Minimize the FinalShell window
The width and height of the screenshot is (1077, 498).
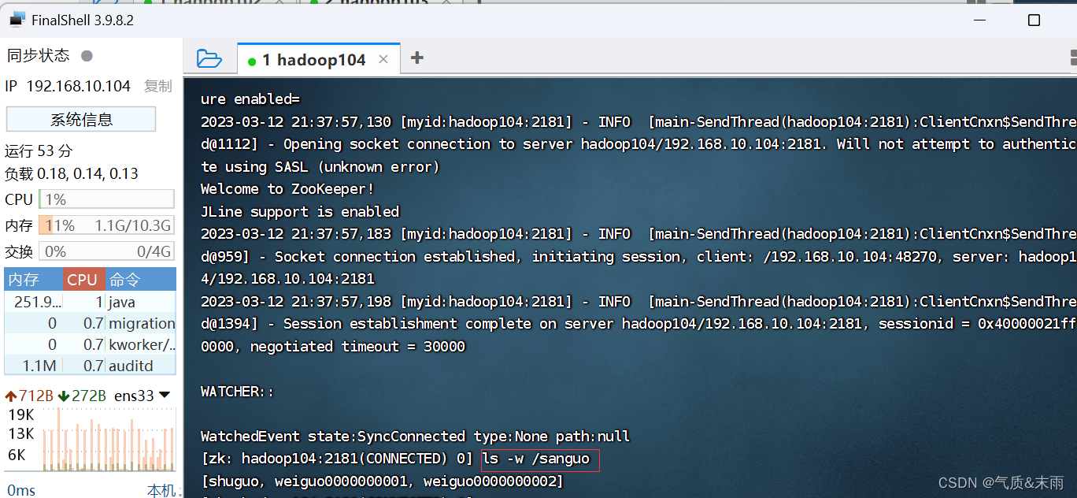click(979, 20)
